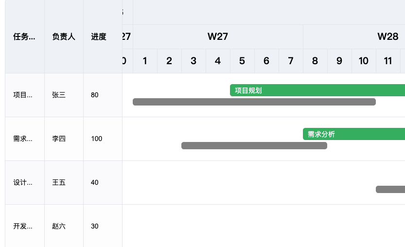Click the 进度 column header

[x=99, y=36]
